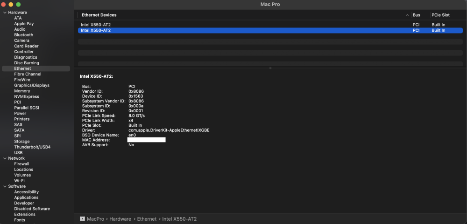Select Memory in the sidebar
This screenshot has width=467, height=224.
pos(22,91)
